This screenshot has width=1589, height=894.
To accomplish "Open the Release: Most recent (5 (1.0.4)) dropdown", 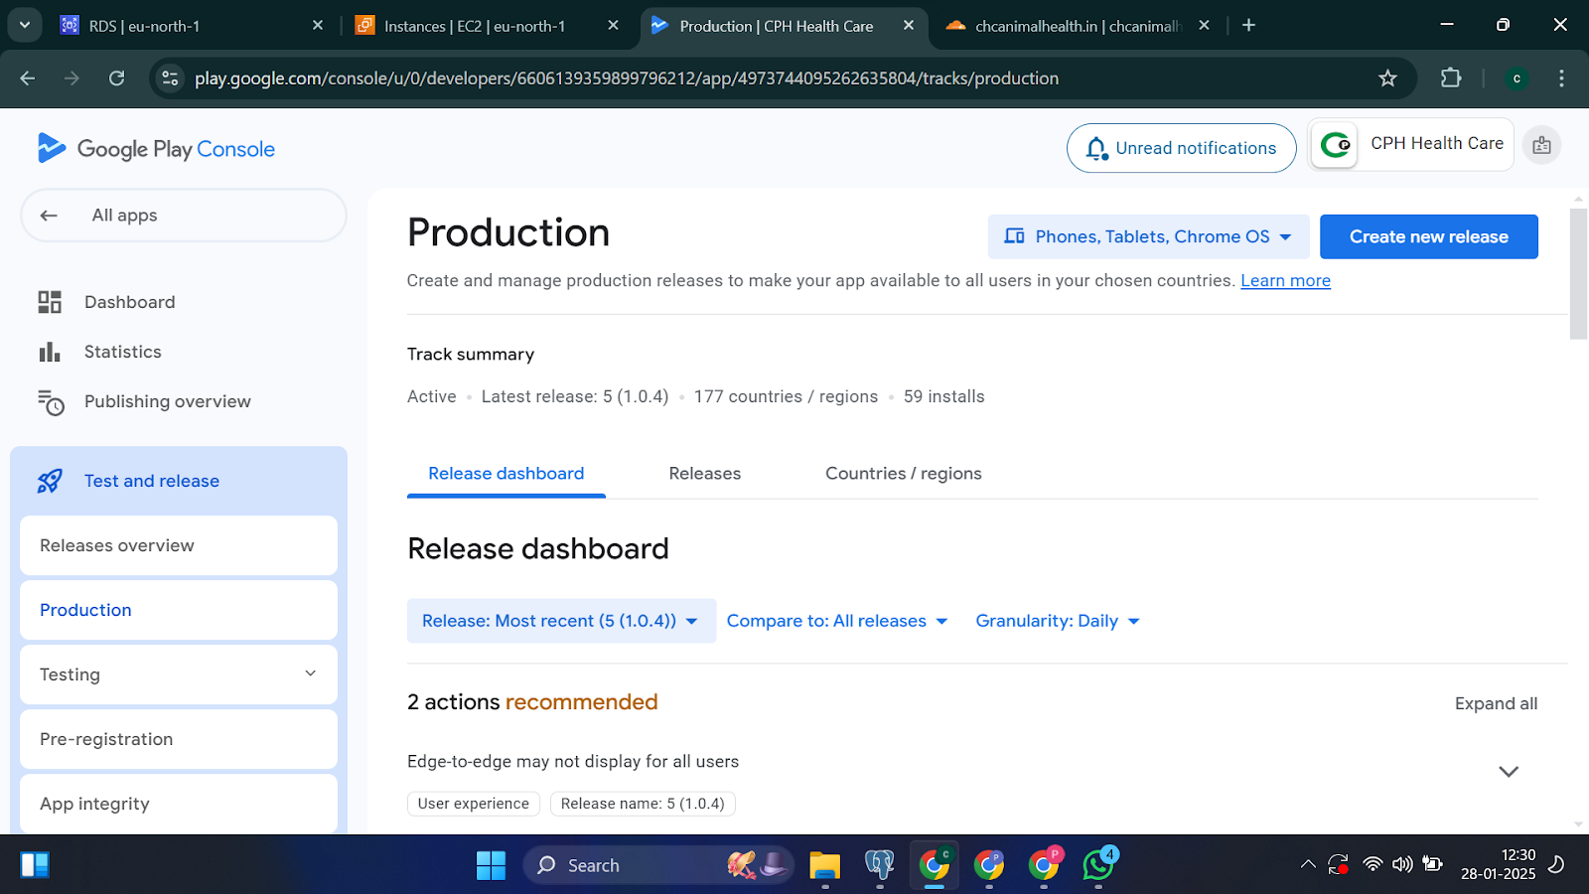I will pyautogui.click(x=561, y=621).
